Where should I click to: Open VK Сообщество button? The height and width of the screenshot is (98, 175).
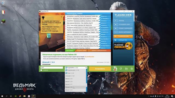coord(123,40)
